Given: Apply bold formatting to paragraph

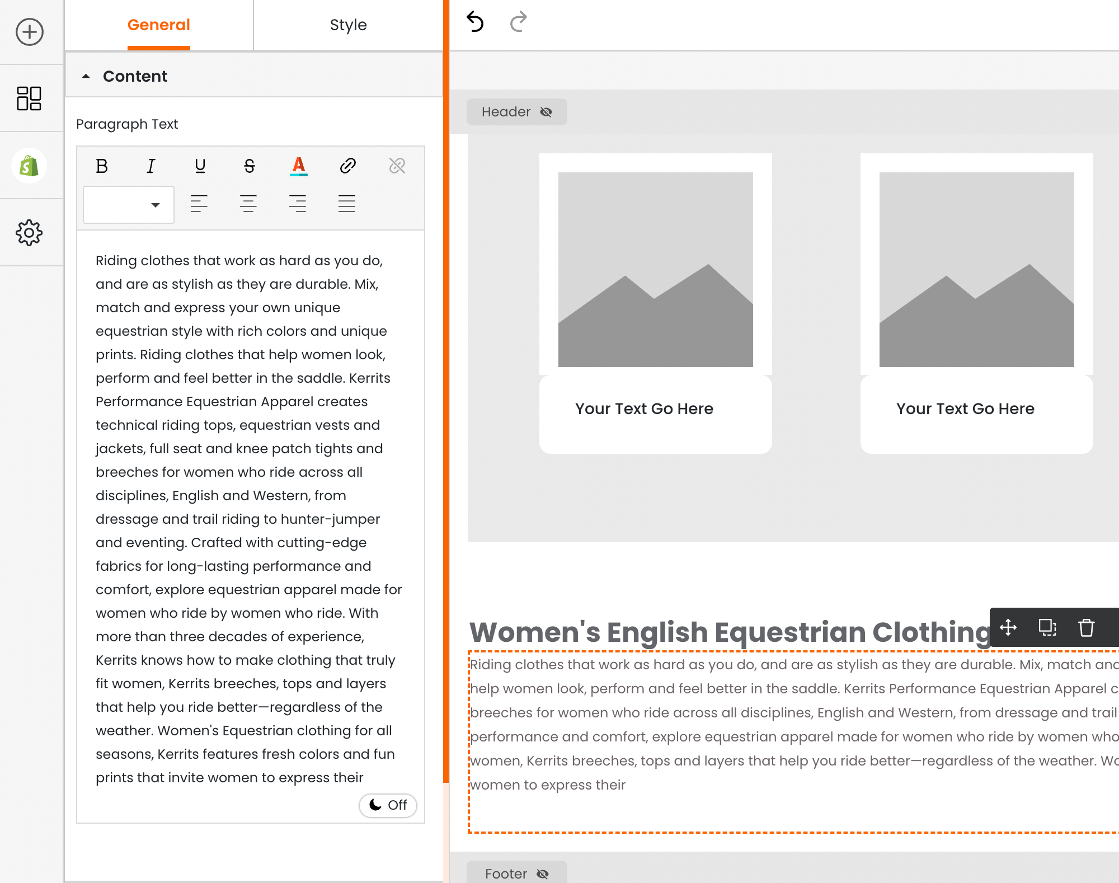Looking at the screenshot, I should point(102,166).
